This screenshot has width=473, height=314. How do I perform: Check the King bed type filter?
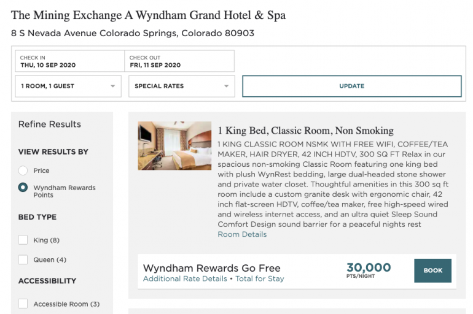tap(23, 240)
